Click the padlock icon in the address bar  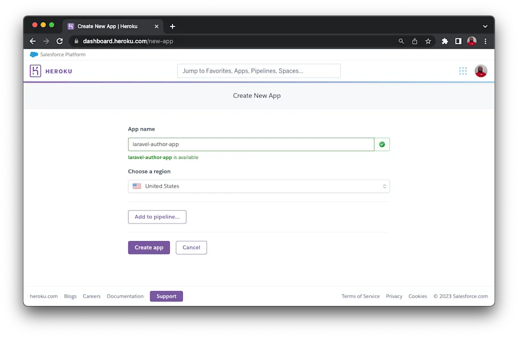76,41
